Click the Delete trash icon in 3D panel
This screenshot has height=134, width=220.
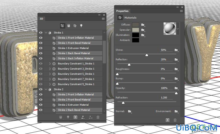pos(98,117)
